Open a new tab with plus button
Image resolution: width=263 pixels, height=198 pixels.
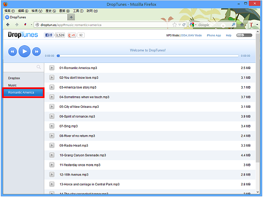pos(71,17)
